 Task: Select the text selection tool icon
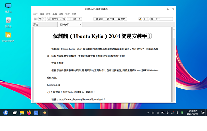145,19
